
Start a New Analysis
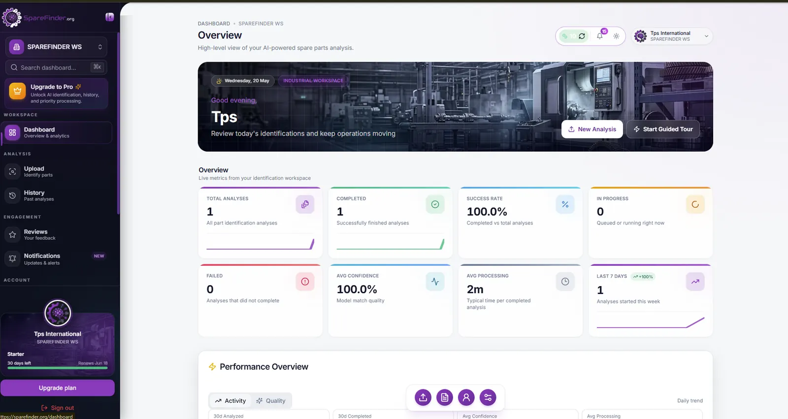pyautogui.click(x=592, y=129)
